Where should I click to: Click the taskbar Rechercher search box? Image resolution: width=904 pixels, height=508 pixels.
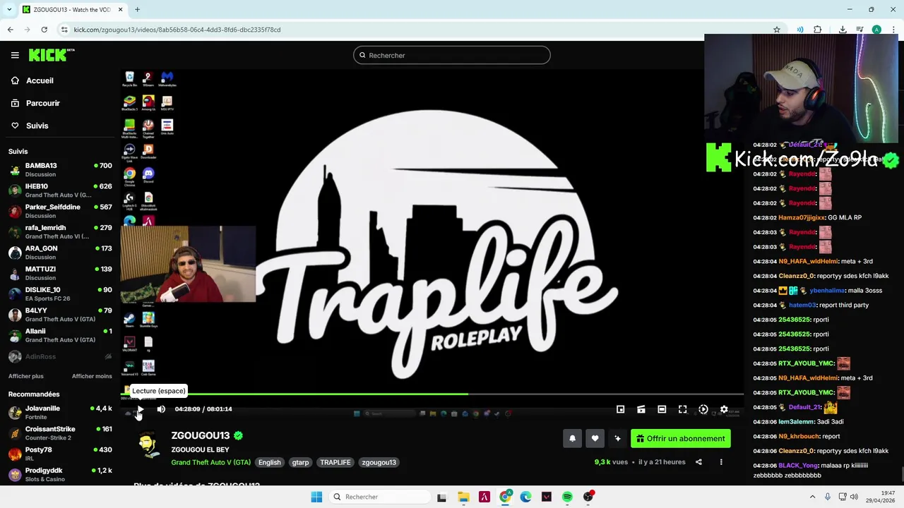click(x=381, y=497)
